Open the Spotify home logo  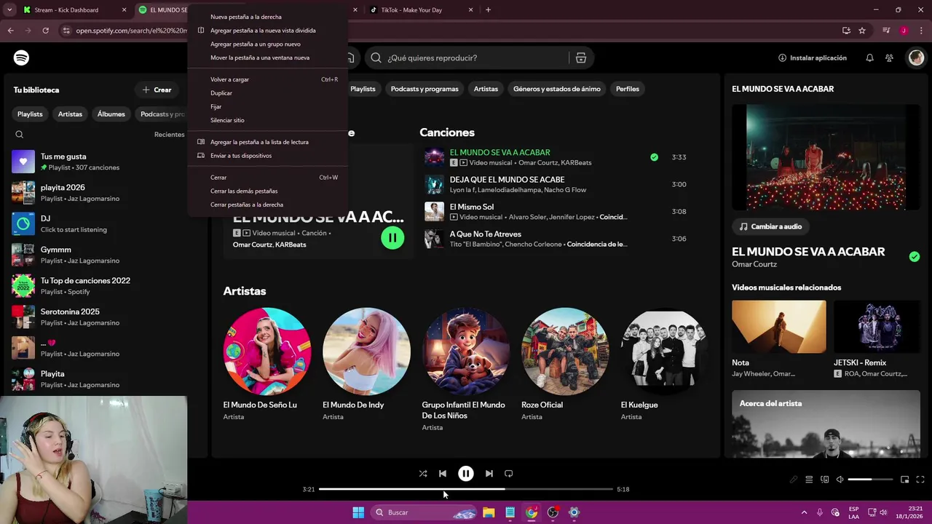click(22, 57)
